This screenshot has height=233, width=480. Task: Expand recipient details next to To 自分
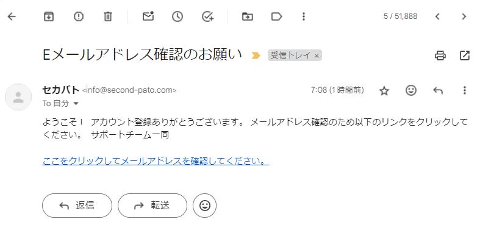click(76, 104)
